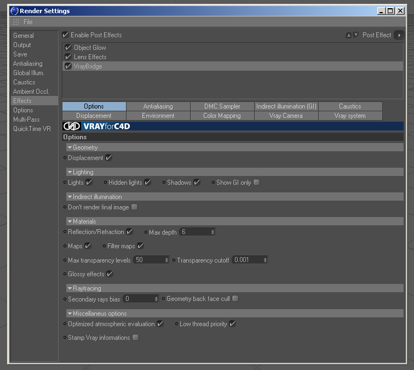The width and height of the screenshot is (414, 370).
Task: Toggle the Geometry back face cull checkbox
Action: [235, 299]
